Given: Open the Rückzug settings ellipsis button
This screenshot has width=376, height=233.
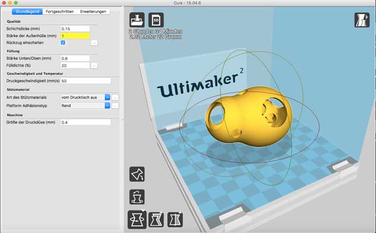Looking at the screenshot, I should coord(94,43).
